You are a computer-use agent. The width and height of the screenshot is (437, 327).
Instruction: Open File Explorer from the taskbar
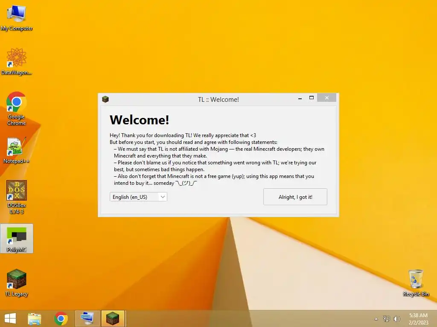34,318
